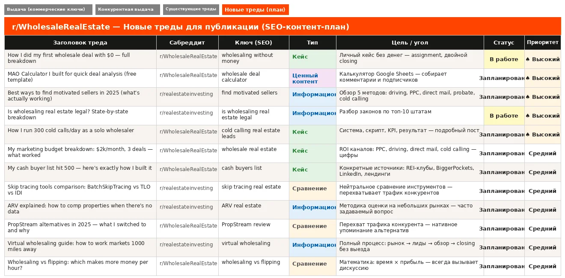Click key cell 'cold calling real estate leads'
This screenshot has height=278, width=565.
point(254,135)
